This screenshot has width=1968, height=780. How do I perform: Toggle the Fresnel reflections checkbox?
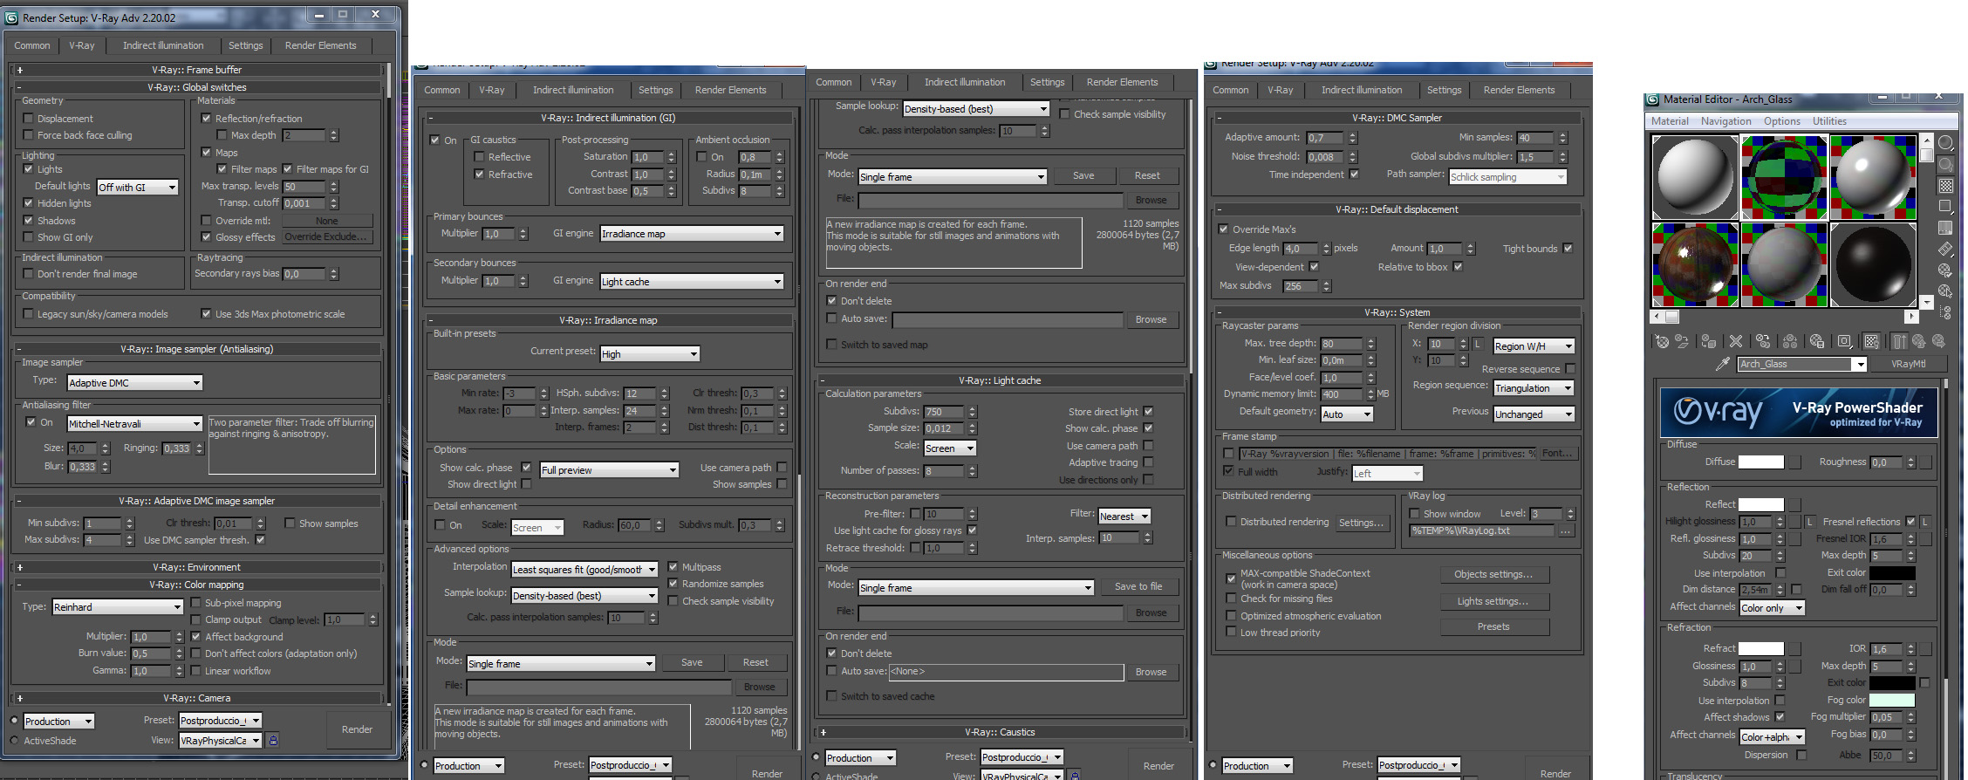(1910, 522)
